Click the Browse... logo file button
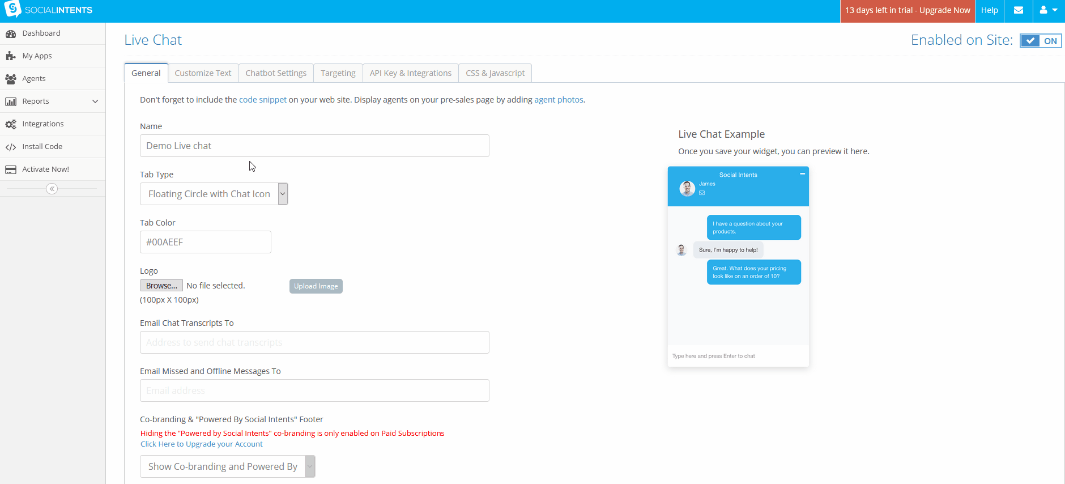The image size is (1065, 484). [x=161, y=286]
